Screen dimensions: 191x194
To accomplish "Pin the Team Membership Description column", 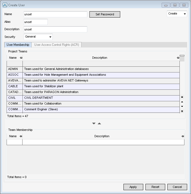I will pos(182,136).
